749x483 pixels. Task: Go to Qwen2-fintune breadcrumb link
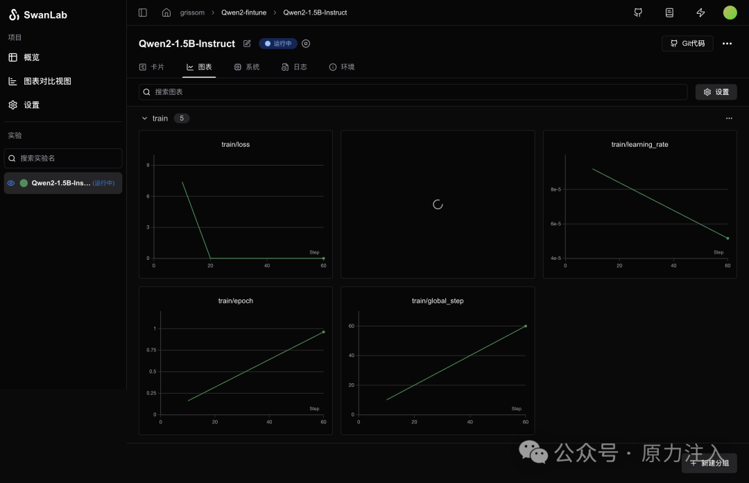[243, 12]
